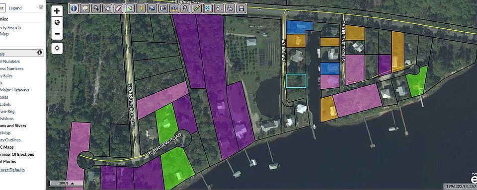Toggle the Roads layer
Viewport: 477px width, 190px height.
tap(4, 97)
